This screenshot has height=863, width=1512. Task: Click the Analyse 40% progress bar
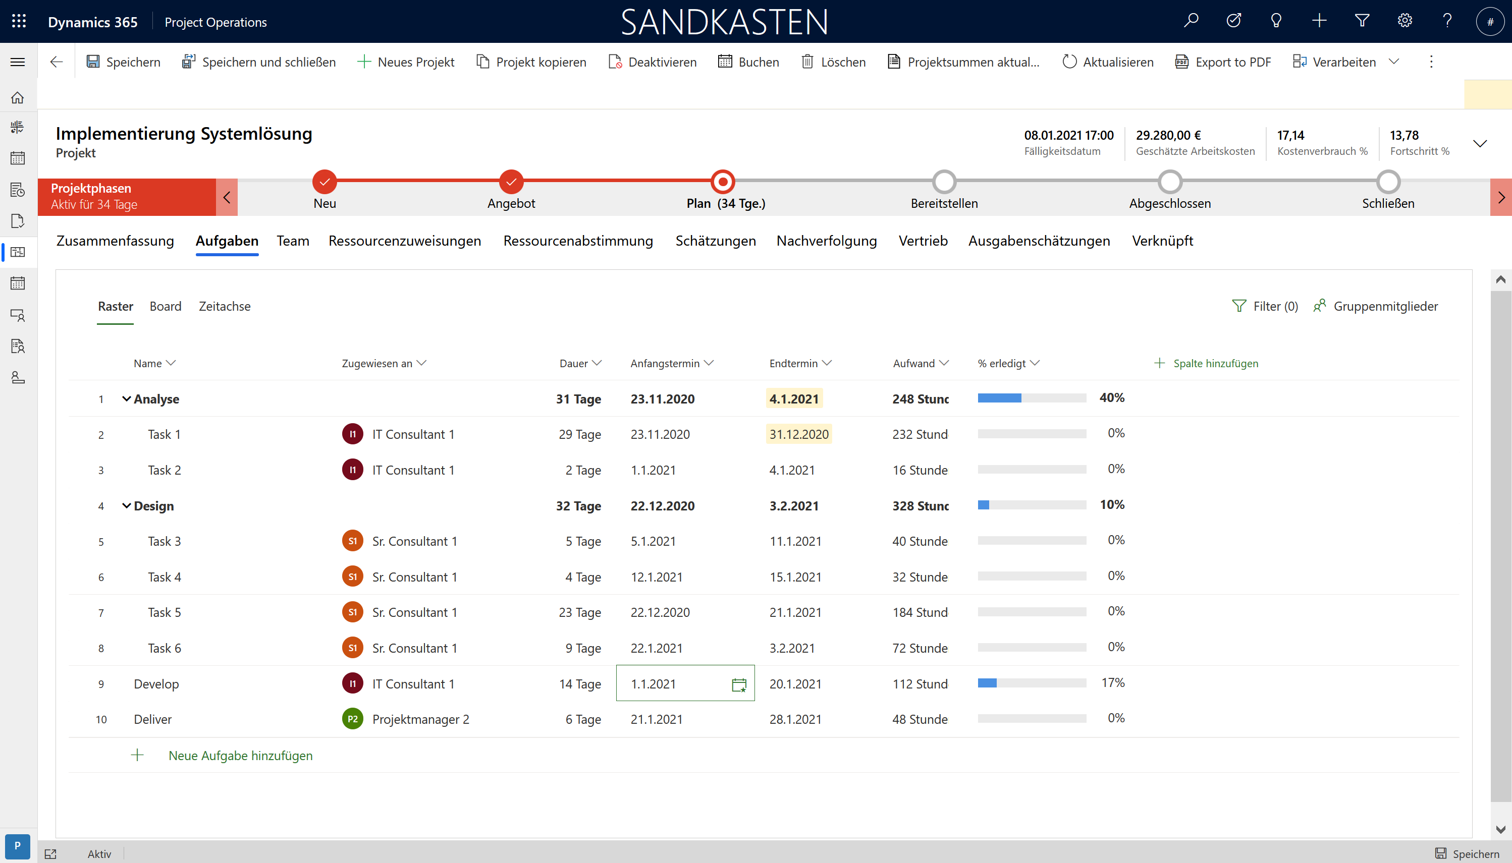pos(1032,398)
